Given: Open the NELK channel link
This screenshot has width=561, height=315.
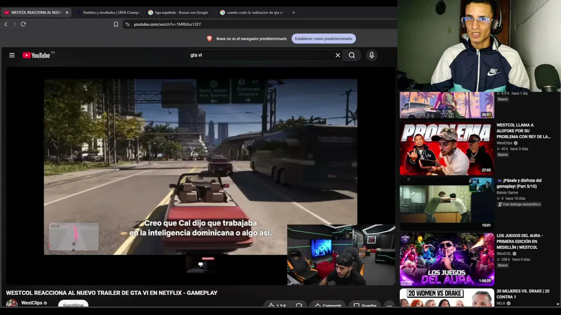Looking at the screenshot, I should coord(501,303).
